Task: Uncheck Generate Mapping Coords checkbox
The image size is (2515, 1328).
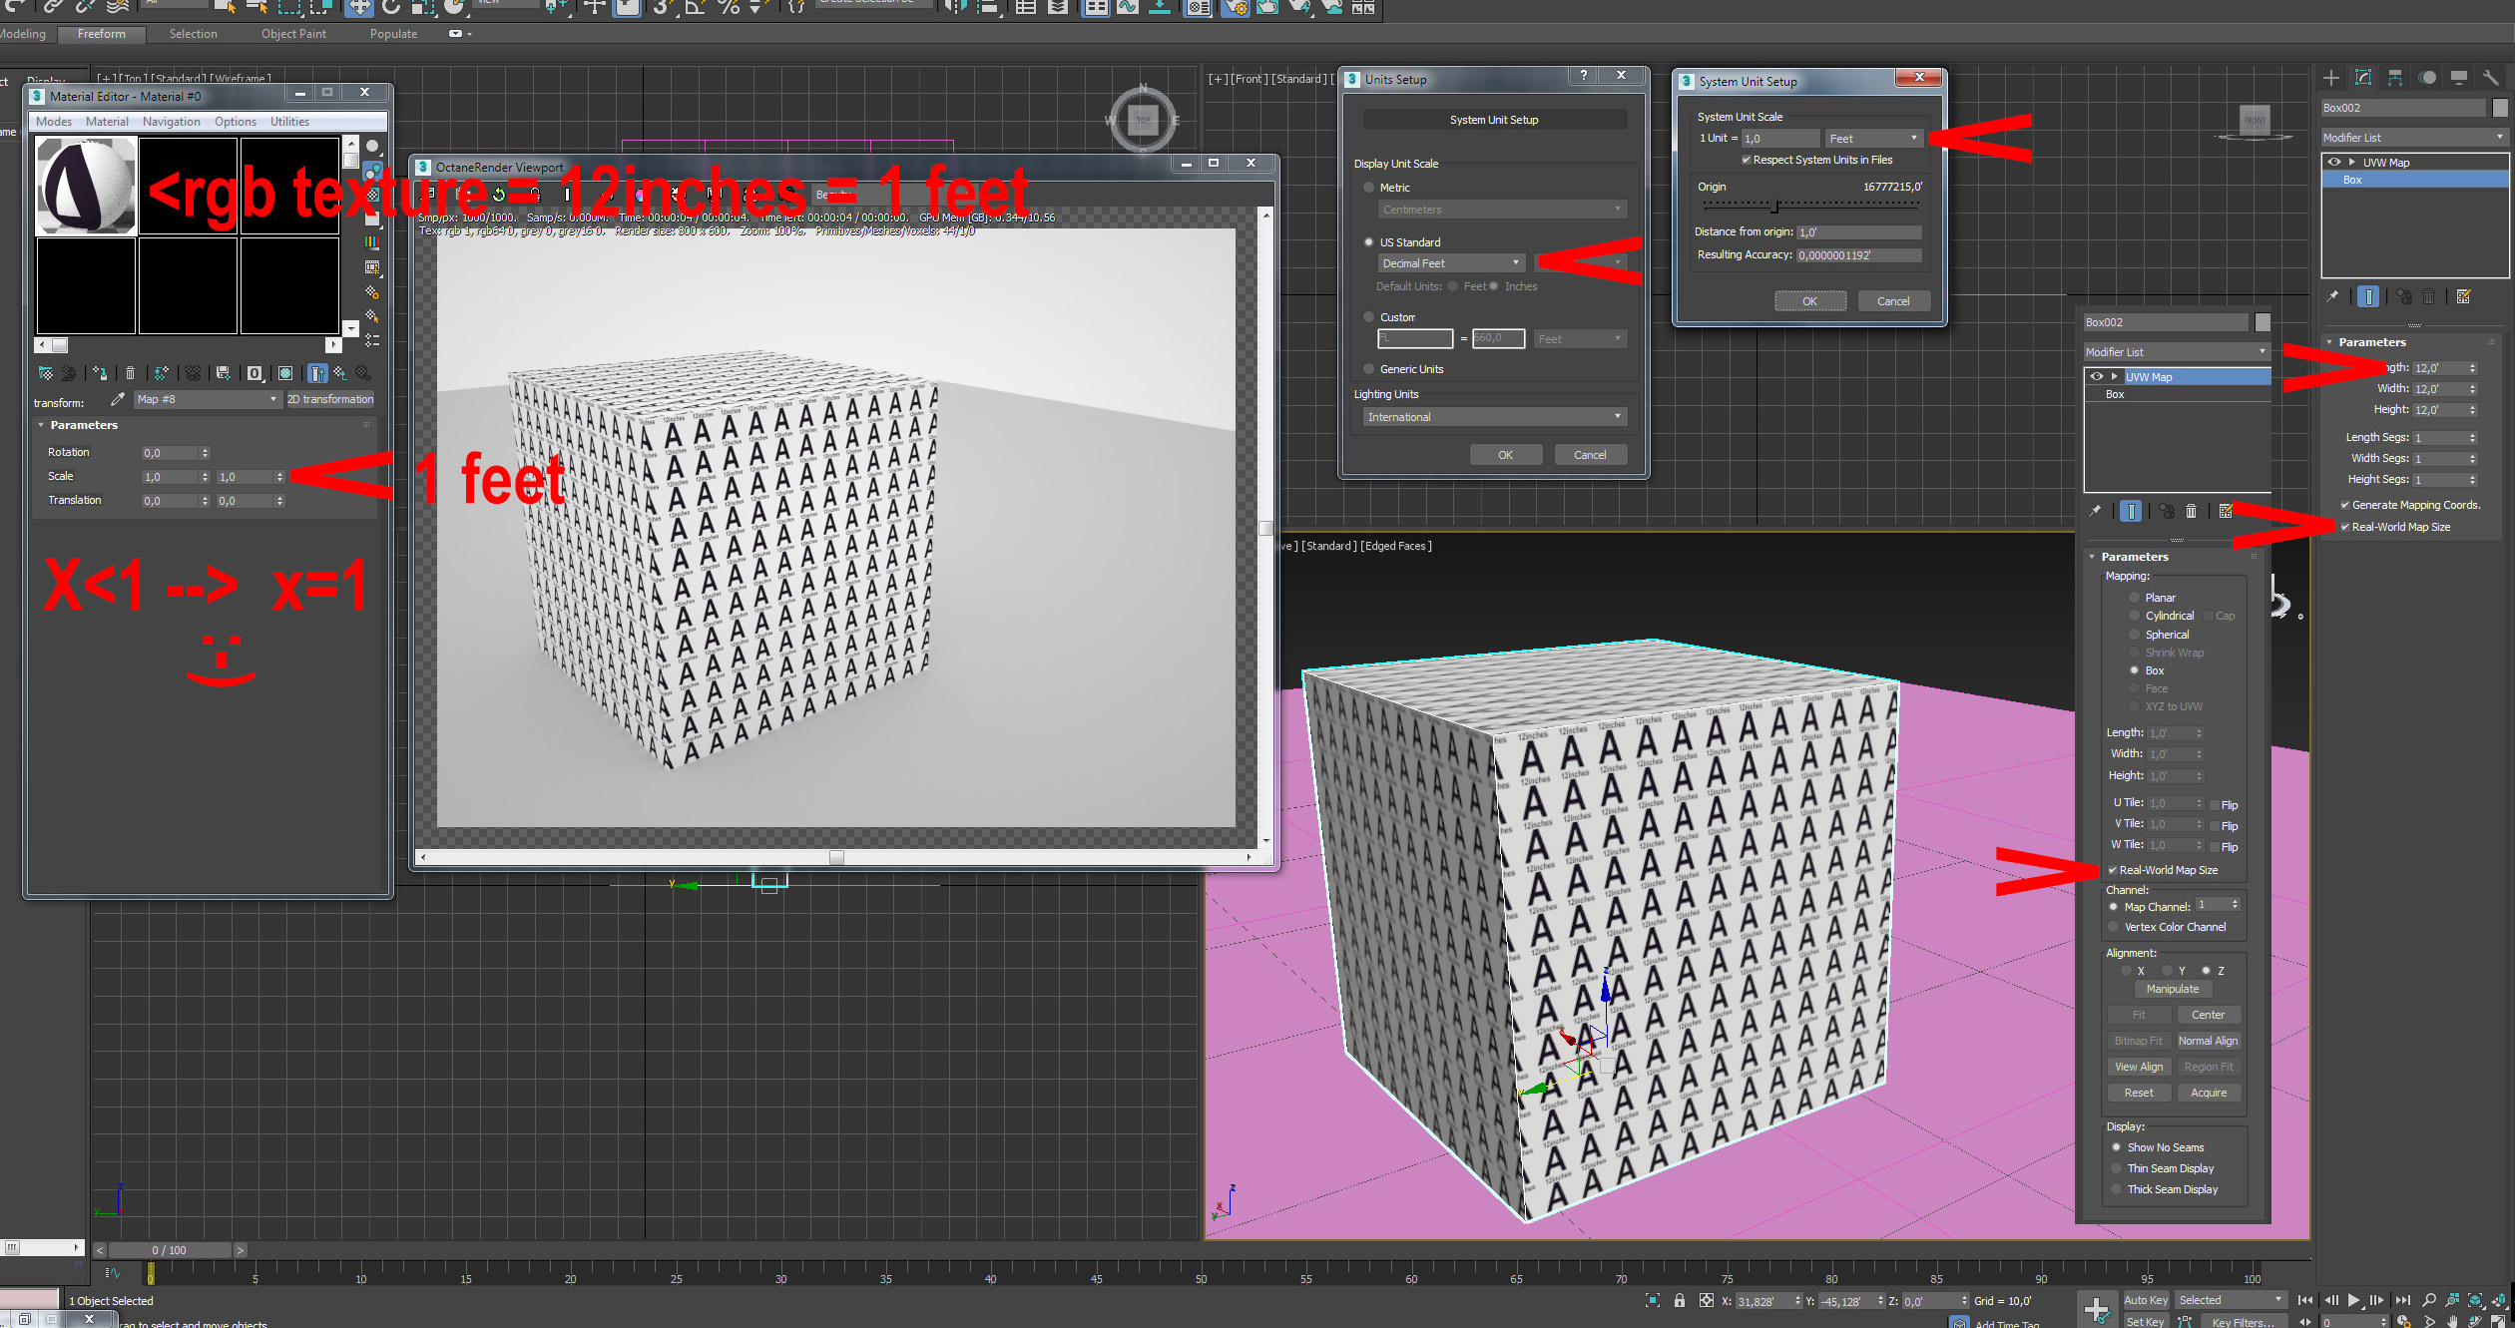Action: pyautogui.click(x=2345, y=505)
